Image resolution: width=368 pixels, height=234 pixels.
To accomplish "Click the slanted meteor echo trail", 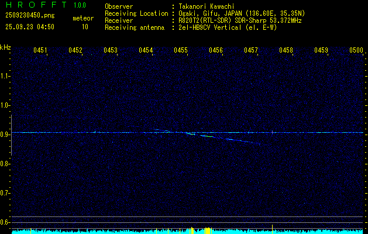I will (x=222, y=139).
